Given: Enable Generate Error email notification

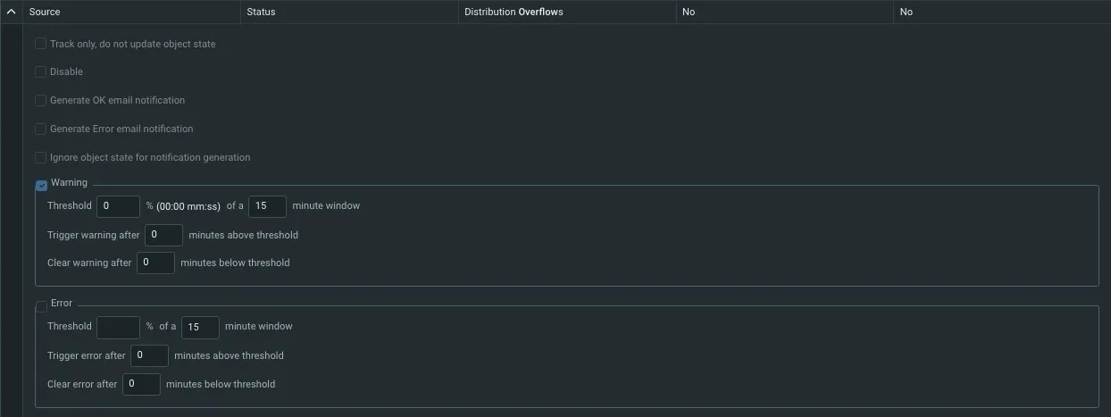Looking at the screenshot, I should 40,129.
